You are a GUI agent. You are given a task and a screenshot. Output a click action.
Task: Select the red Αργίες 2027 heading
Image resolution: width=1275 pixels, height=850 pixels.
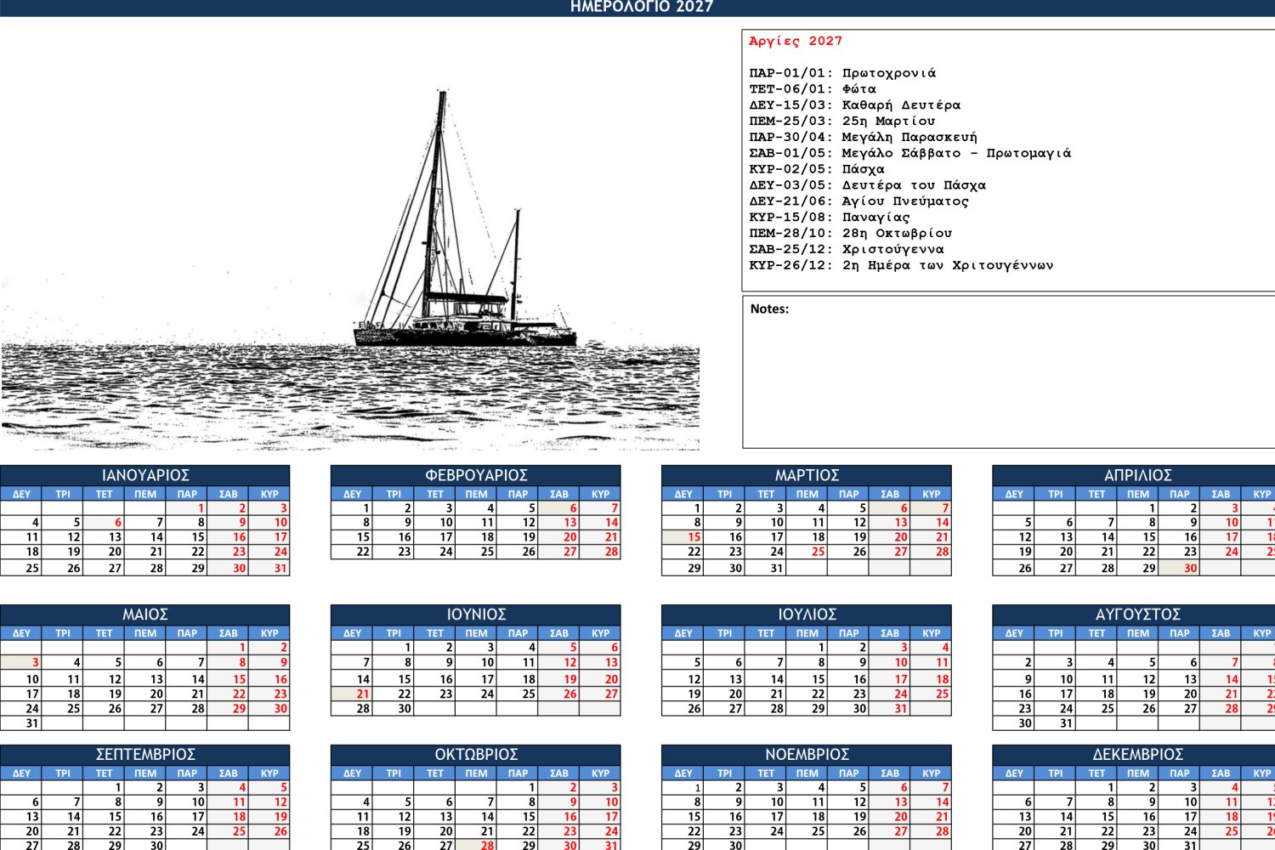[x=796, y=41]
